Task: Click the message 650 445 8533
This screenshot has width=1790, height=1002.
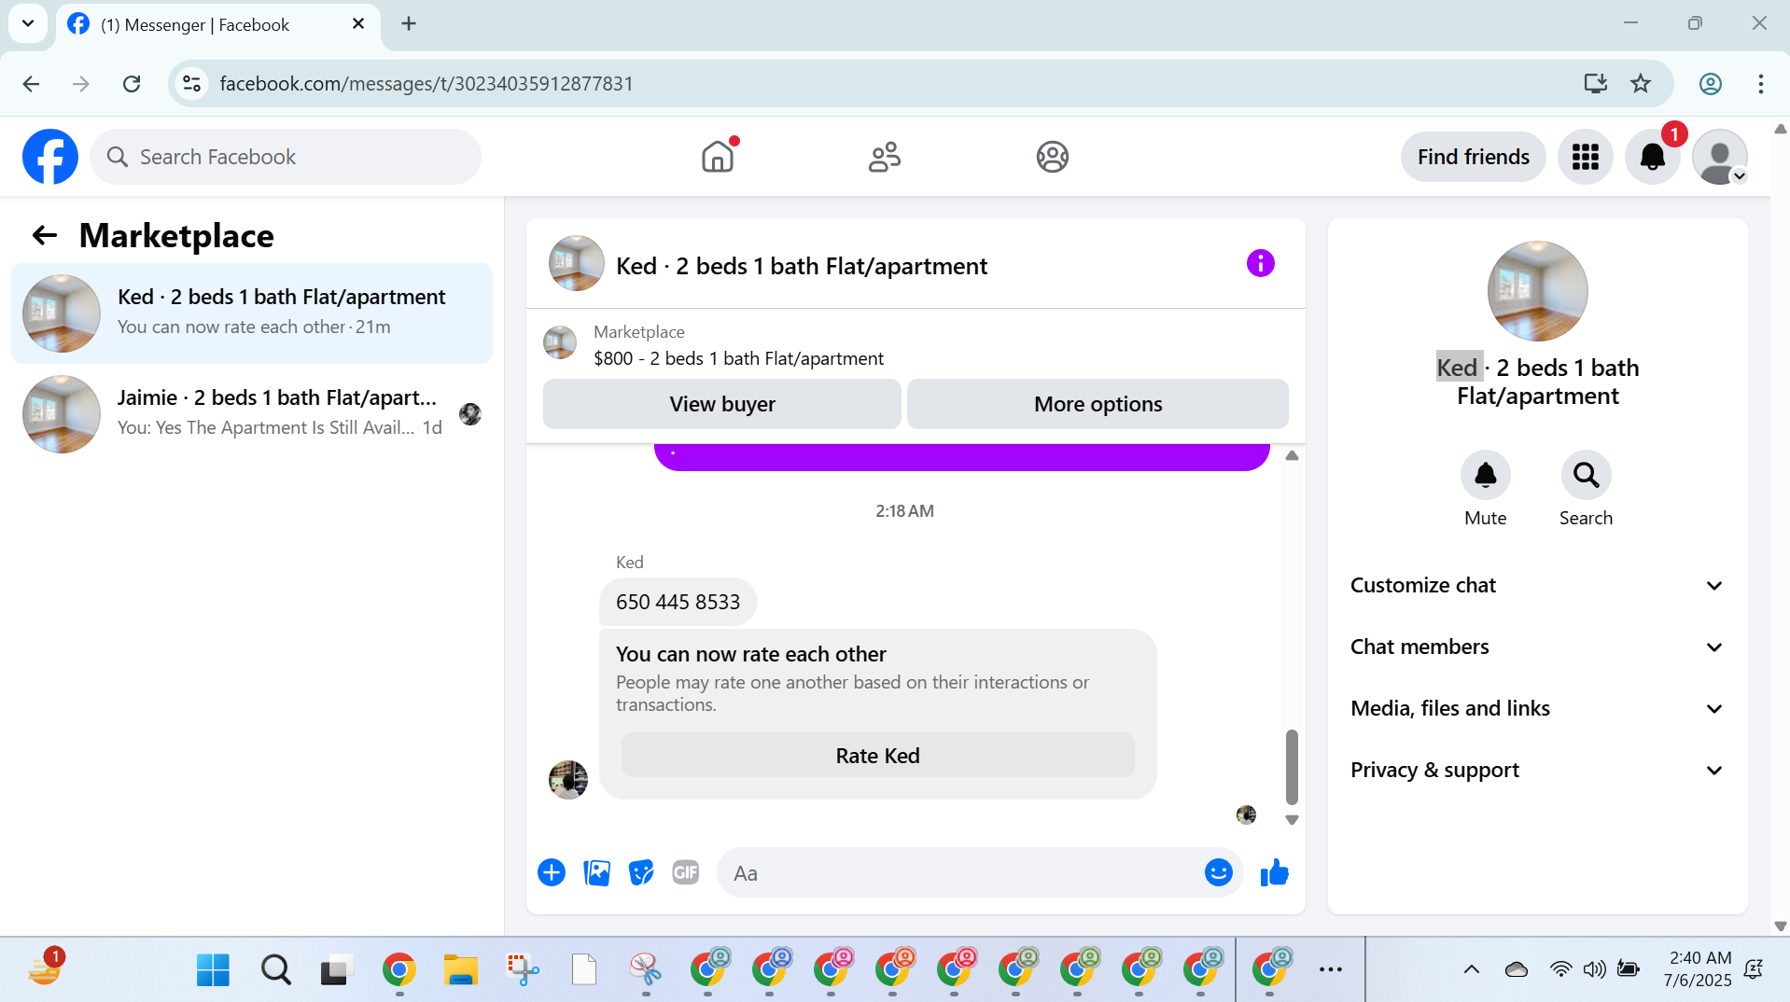Action: coord(678,602)
